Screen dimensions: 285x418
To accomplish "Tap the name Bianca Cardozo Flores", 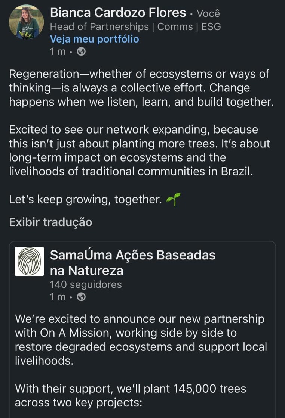I will (x=118, y=13).
